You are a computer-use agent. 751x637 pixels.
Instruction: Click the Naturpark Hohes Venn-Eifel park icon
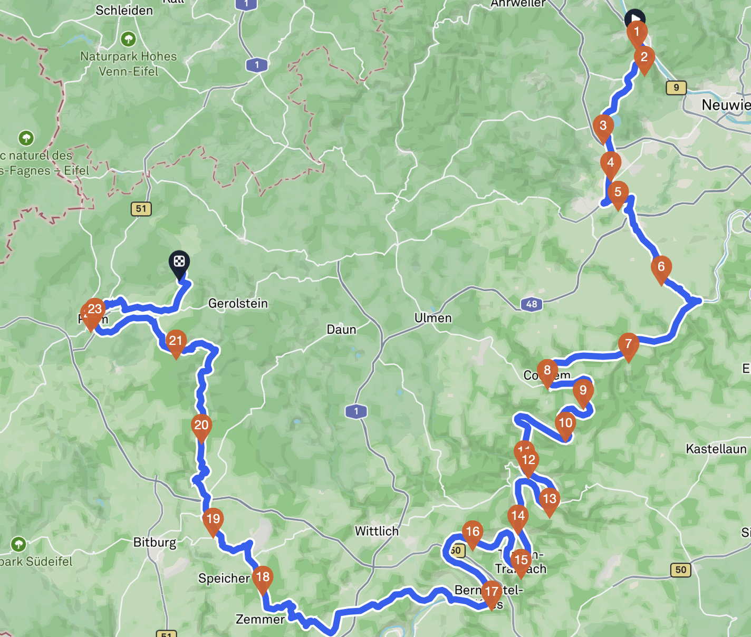(128, 38)
